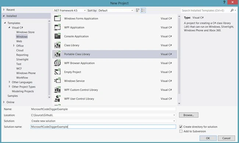Select the Cloud category

pyautogui.click(x=20, y=50)
